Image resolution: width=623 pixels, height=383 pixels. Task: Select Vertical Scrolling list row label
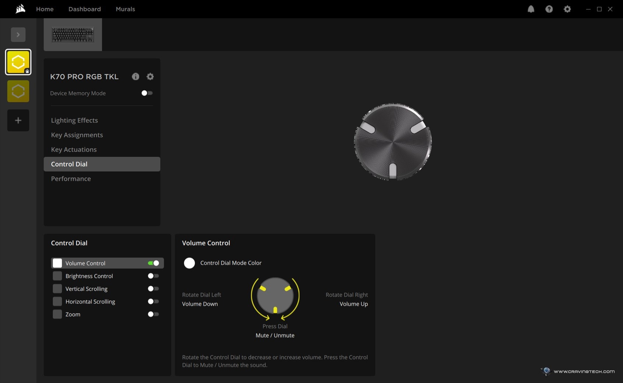pos(86,289)
